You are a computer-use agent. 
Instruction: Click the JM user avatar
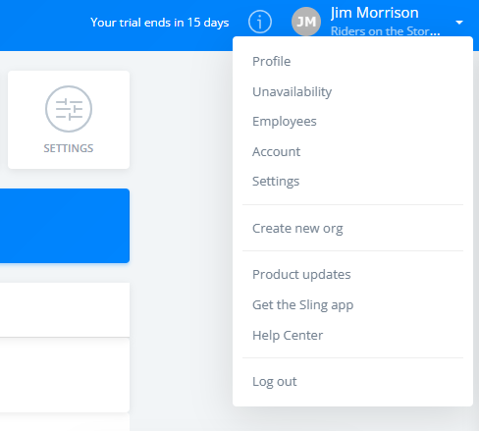[306, 22]
